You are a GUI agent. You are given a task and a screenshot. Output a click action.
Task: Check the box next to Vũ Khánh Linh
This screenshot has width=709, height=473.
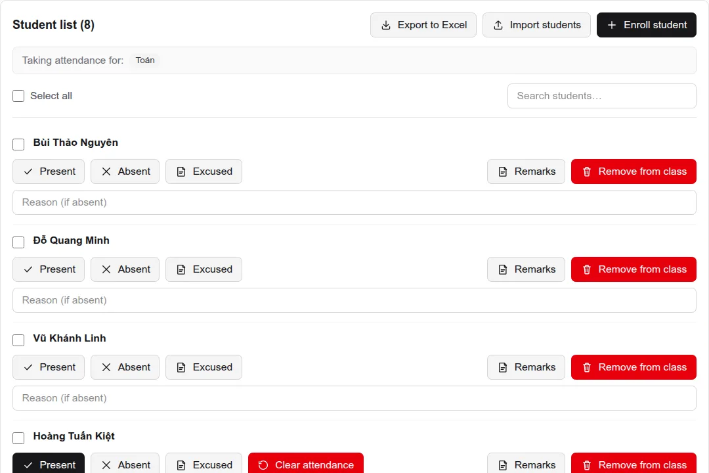click(x=18, y=340)
